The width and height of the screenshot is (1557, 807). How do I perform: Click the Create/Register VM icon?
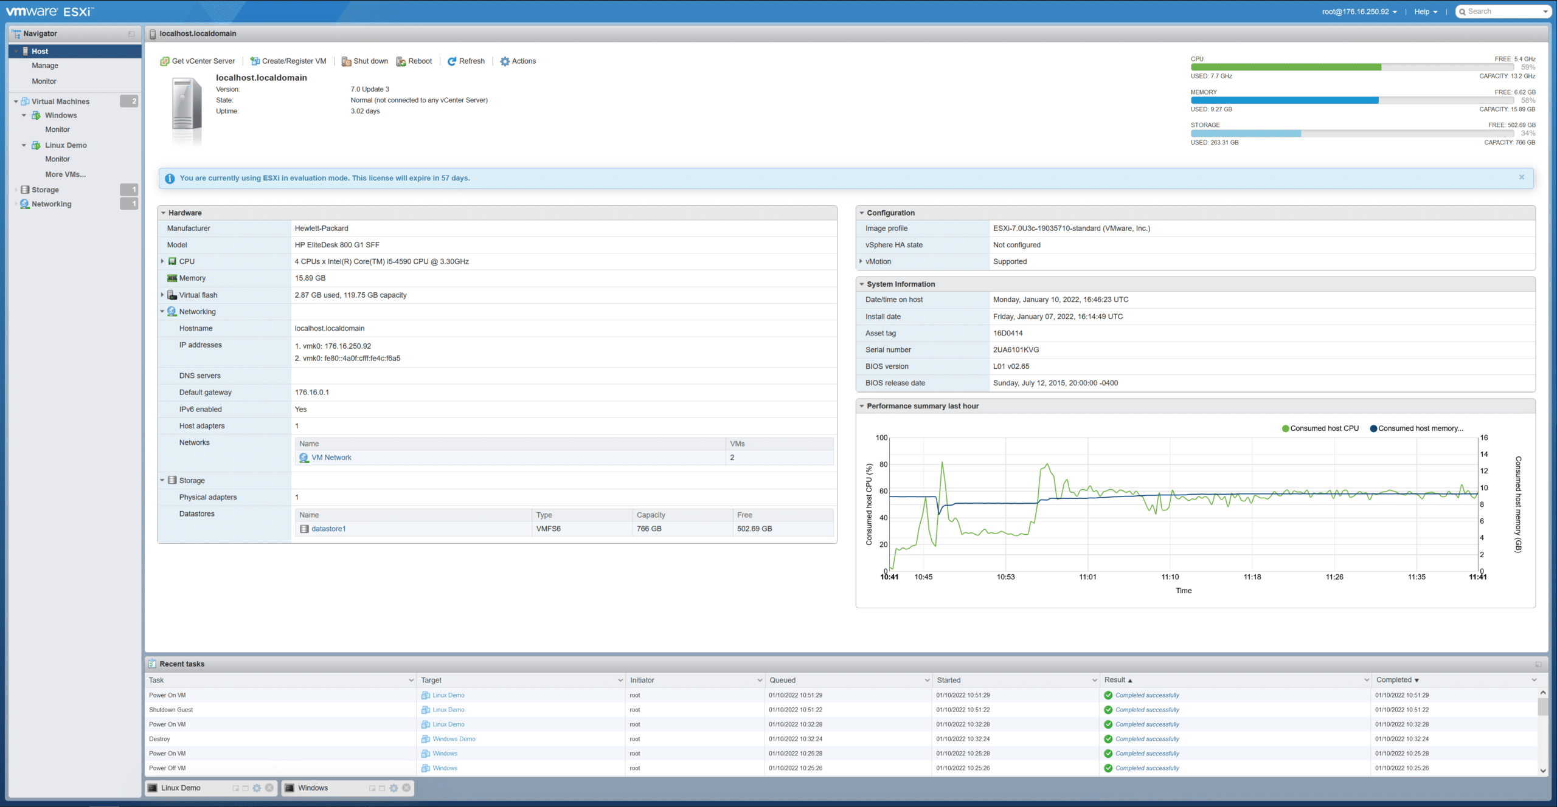point(255,61)
